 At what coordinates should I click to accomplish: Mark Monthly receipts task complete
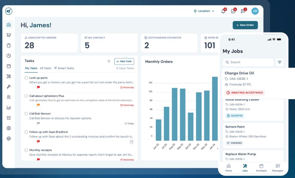pos(26,150)
